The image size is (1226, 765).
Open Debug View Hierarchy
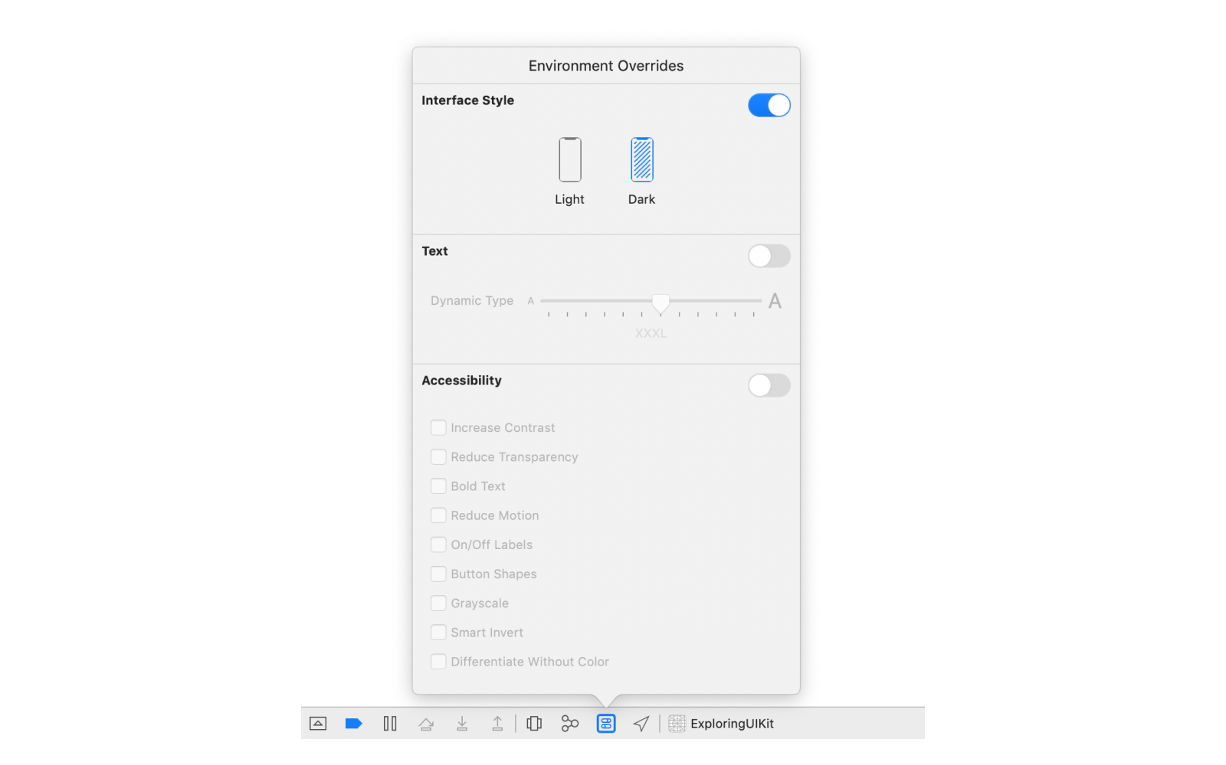534,724
